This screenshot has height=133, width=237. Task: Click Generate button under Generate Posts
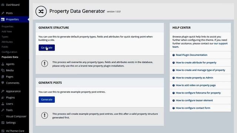[47, 99]
